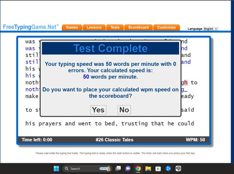Click the blue '50' calculated speed value
This screenshot has width=234, height=174.
pyautogui.click(x=86, y=77)
